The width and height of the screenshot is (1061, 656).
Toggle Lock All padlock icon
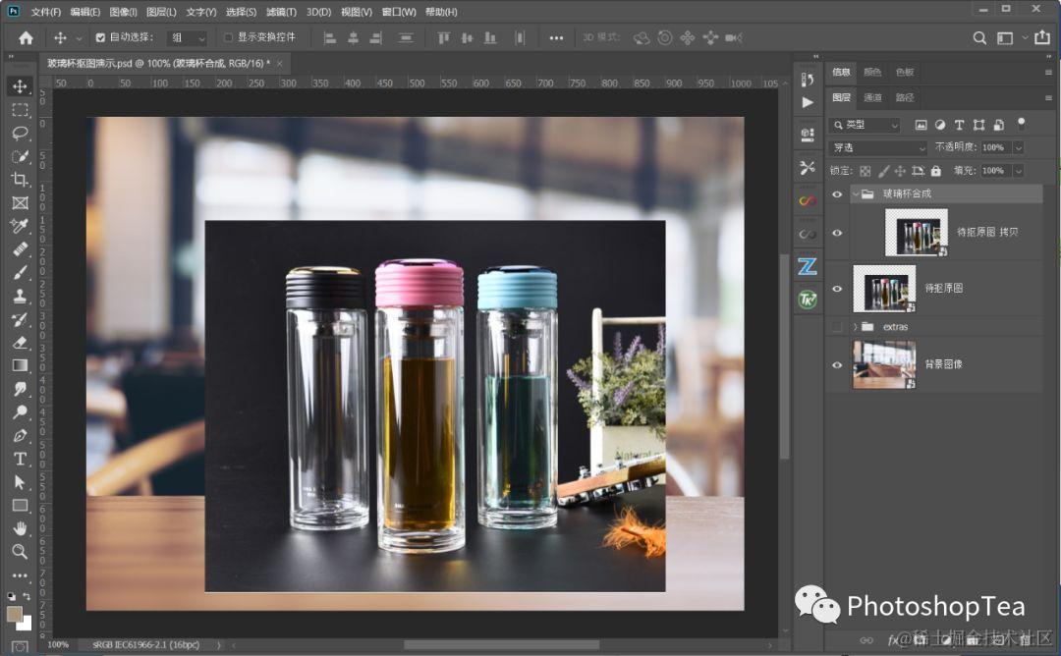coord(936,171)
